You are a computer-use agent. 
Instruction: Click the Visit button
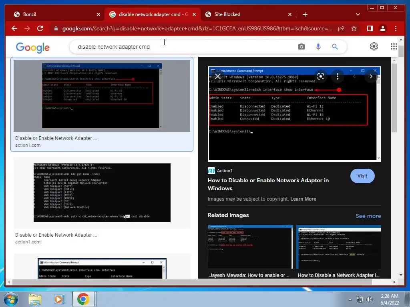[362, 176]
